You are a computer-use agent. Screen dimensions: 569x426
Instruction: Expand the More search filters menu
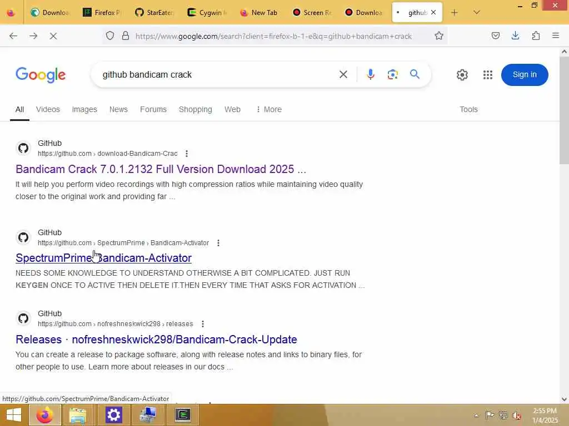(268, 109)
